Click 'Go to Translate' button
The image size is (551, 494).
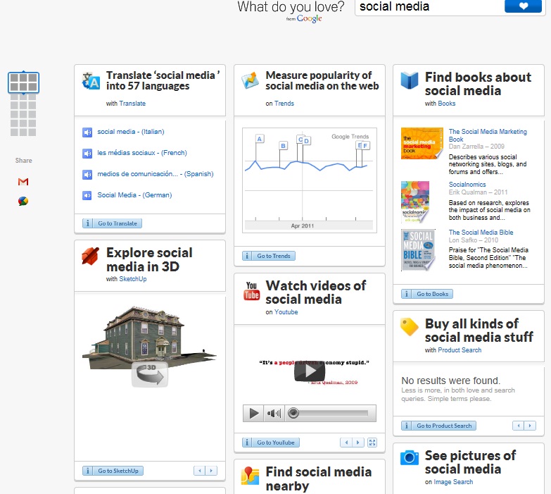(x=118, y=223)
